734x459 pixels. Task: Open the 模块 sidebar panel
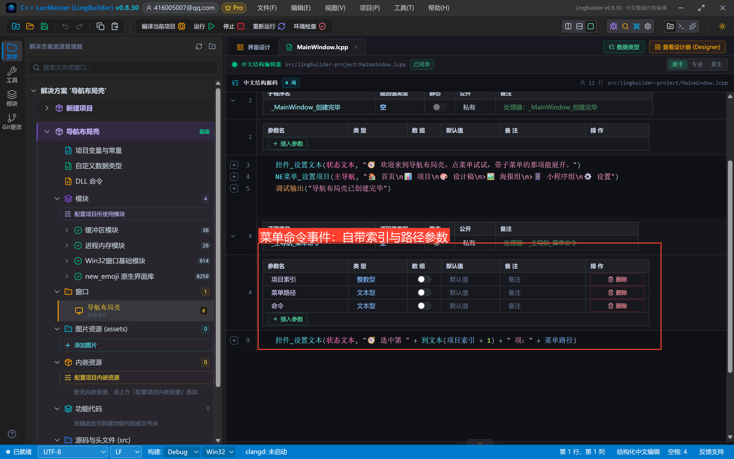[12, 98]
